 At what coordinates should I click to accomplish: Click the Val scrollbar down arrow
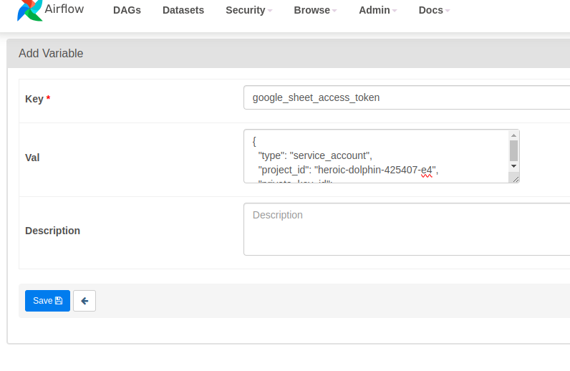(513, 165)
